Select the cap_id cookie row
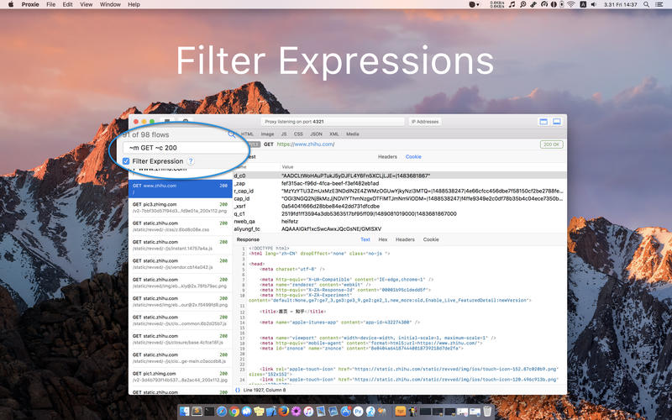The height and width of the screenshot is (420, 672). coord(400,198)
